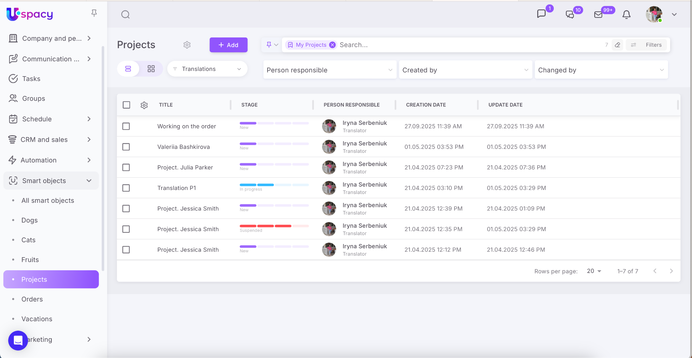
Task: Tick the checkbox for Working on the order
Action: tap(126, 126)
